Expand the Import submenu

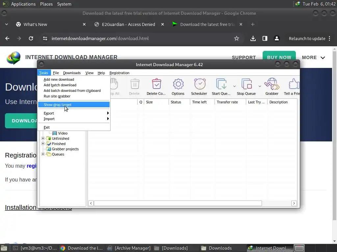click(74, 119)
